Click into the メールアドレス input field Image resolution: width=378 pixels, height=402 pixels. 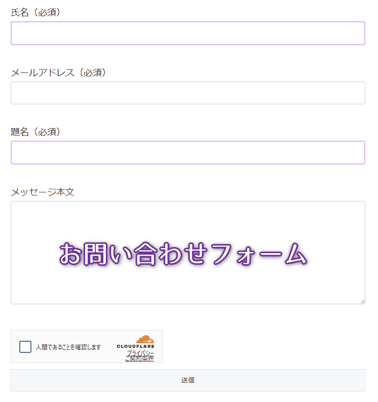187,93
